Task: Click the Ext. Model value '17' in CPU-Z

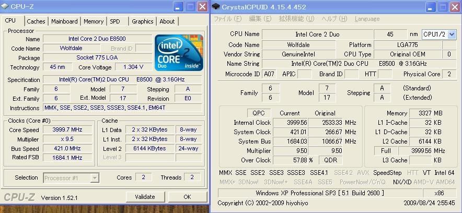Action: [123, 98]
